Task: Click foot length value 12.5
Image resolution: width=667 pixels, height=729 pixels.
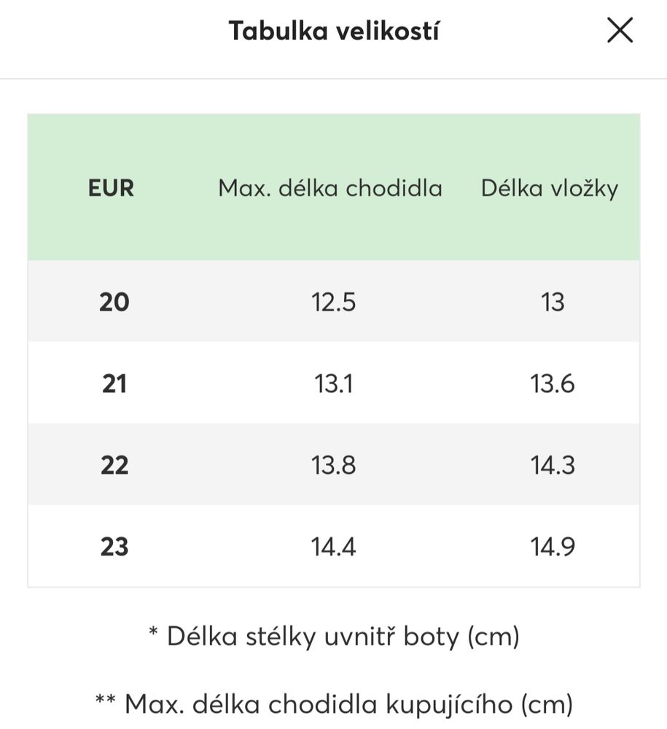Action: [334, 301]
